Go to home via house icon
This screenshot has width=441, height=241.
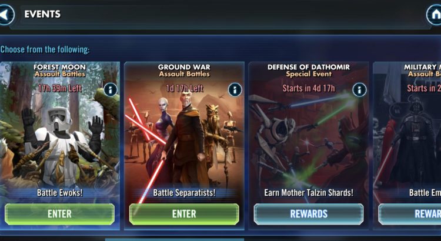435,15
